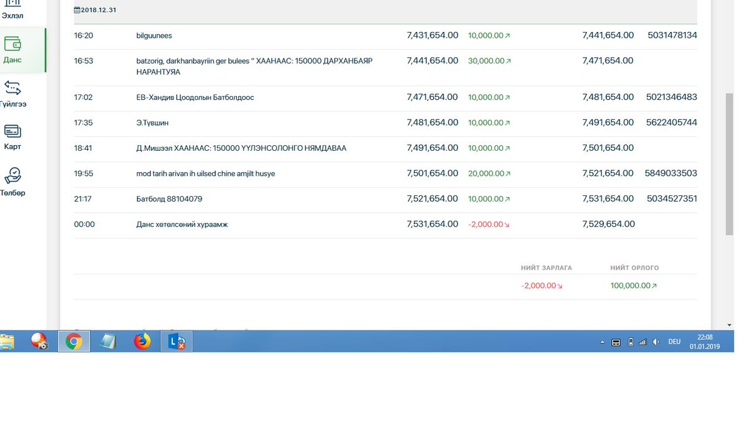This screenshot has height=424, width=754.
Task: Click the 7,529,654.00 ending balance
Action: (x=608, y=224)
